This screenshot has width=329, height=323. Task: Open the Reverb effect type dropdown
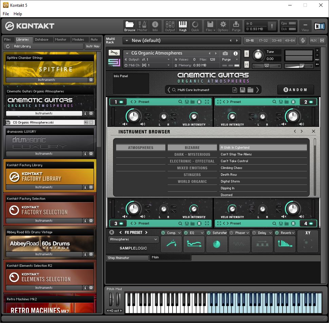point(293,233)
